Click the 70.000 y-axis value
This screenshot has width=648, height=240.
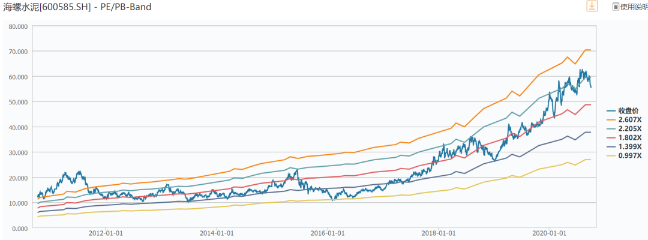pos(18,51)
